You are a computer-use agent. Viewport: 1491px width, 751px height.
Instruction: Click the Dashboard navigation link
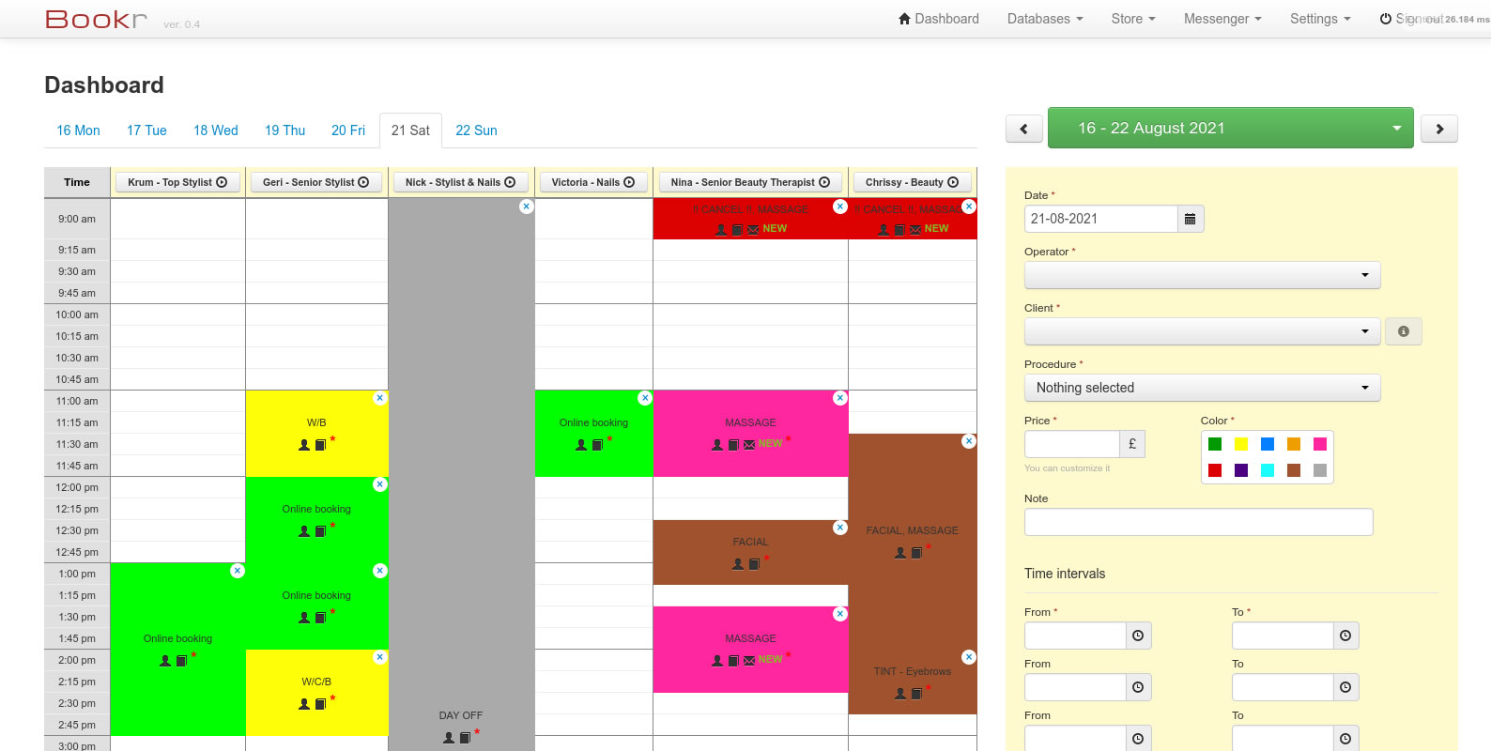(938, 19)
